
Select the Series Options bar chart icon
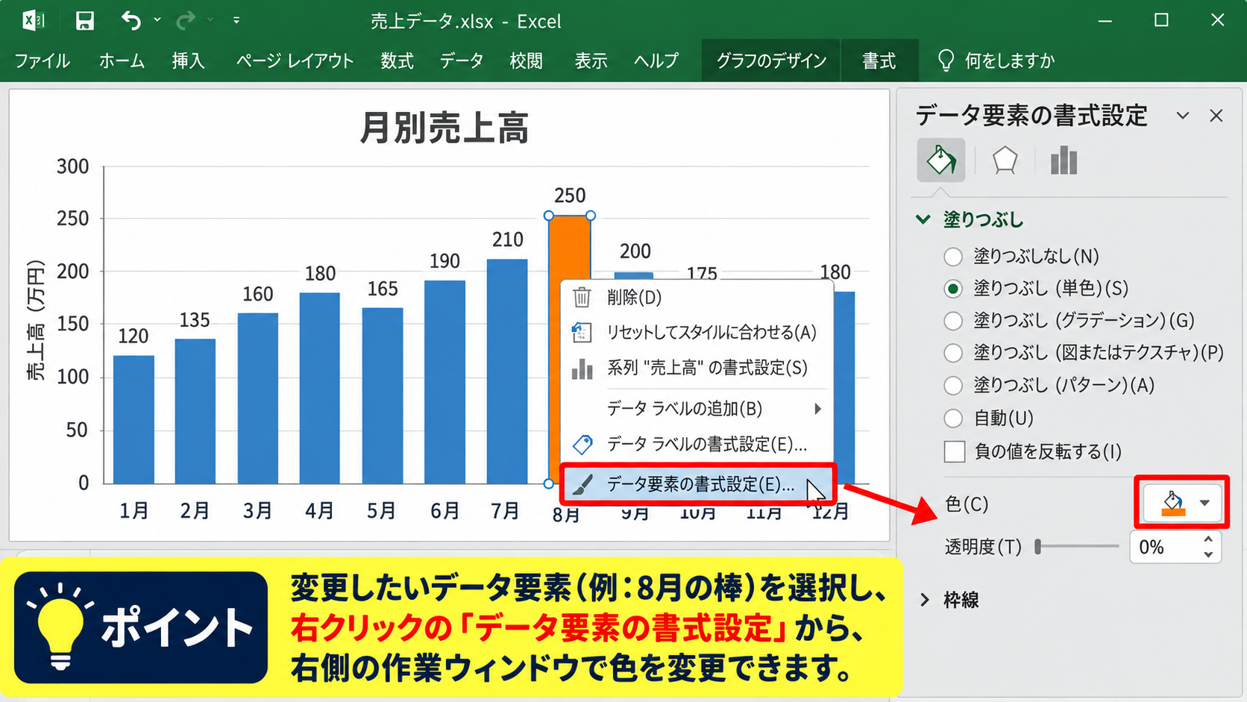(1064, 160)
